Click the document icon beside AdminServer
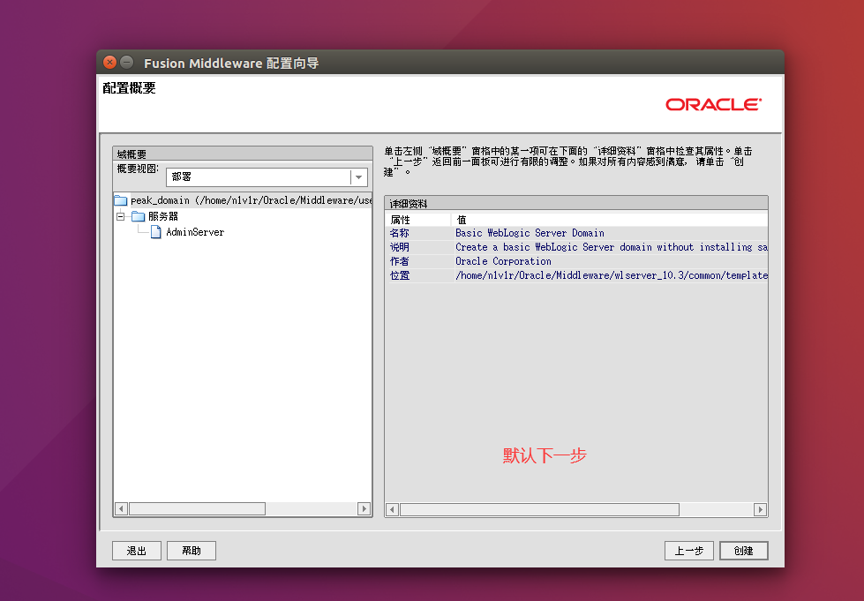This screenshot has width=864, height=601. pyautogui.click(x=155, y=232)
